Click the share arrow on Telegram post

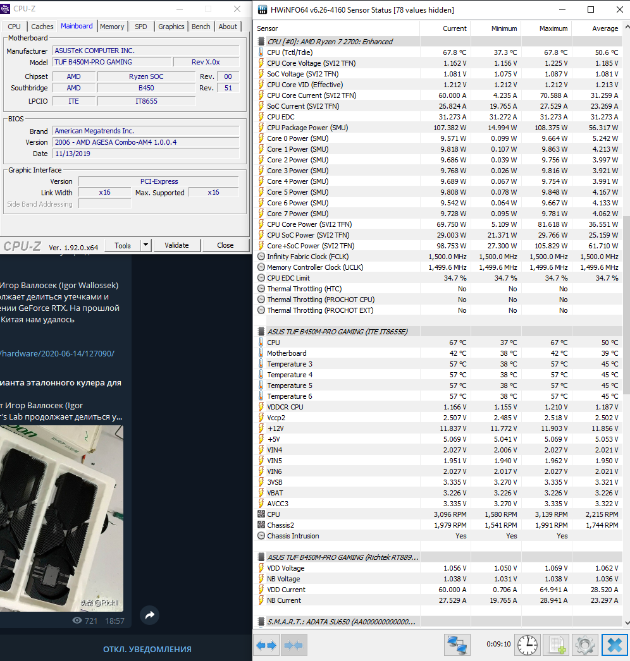(x=149, y=616)
